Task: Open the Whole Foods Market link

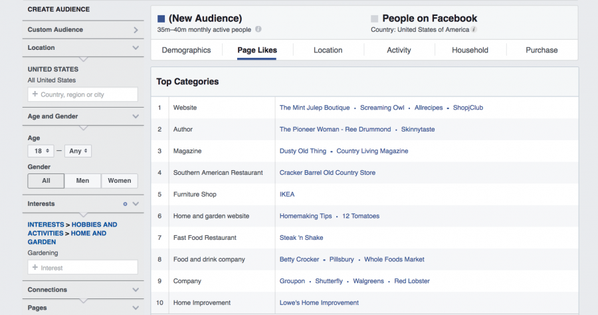Action: [x=394, y=259]
